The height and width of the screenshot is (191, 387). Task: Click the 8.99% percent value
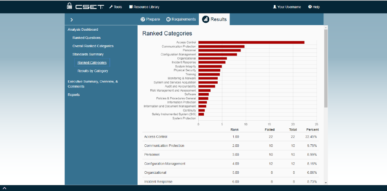(313, 155)
